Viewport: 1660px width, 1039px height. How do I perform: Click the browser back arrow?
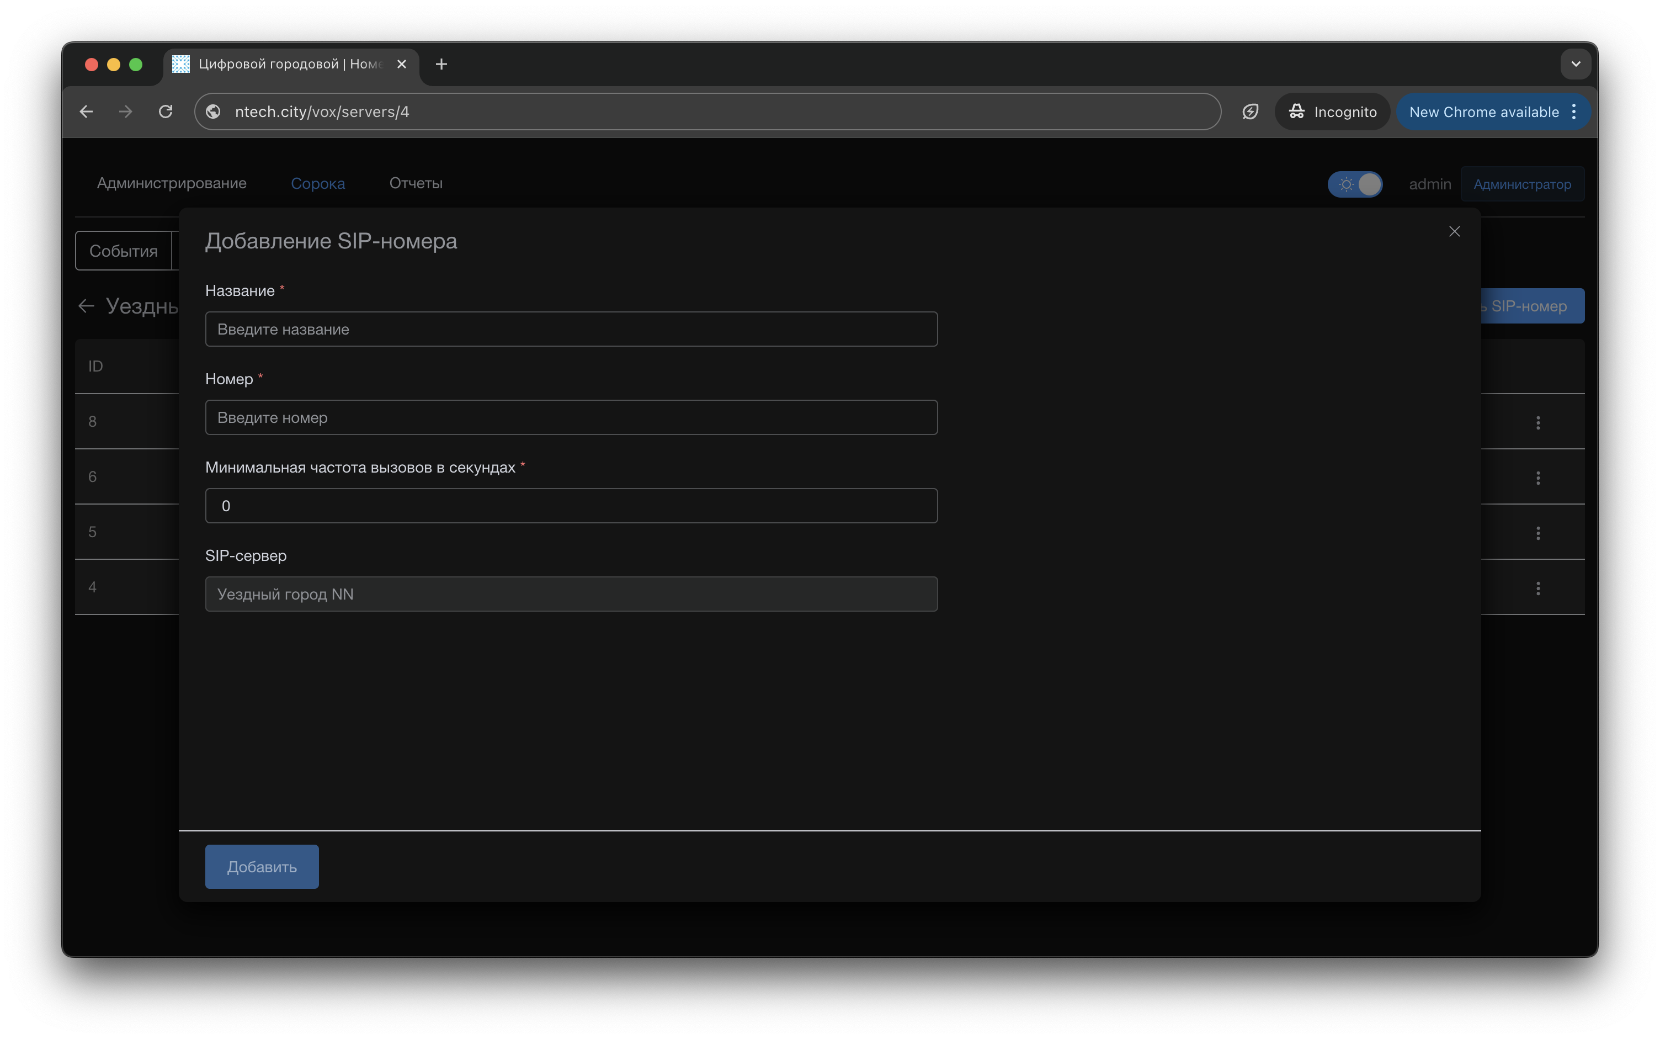pos(87,112)
